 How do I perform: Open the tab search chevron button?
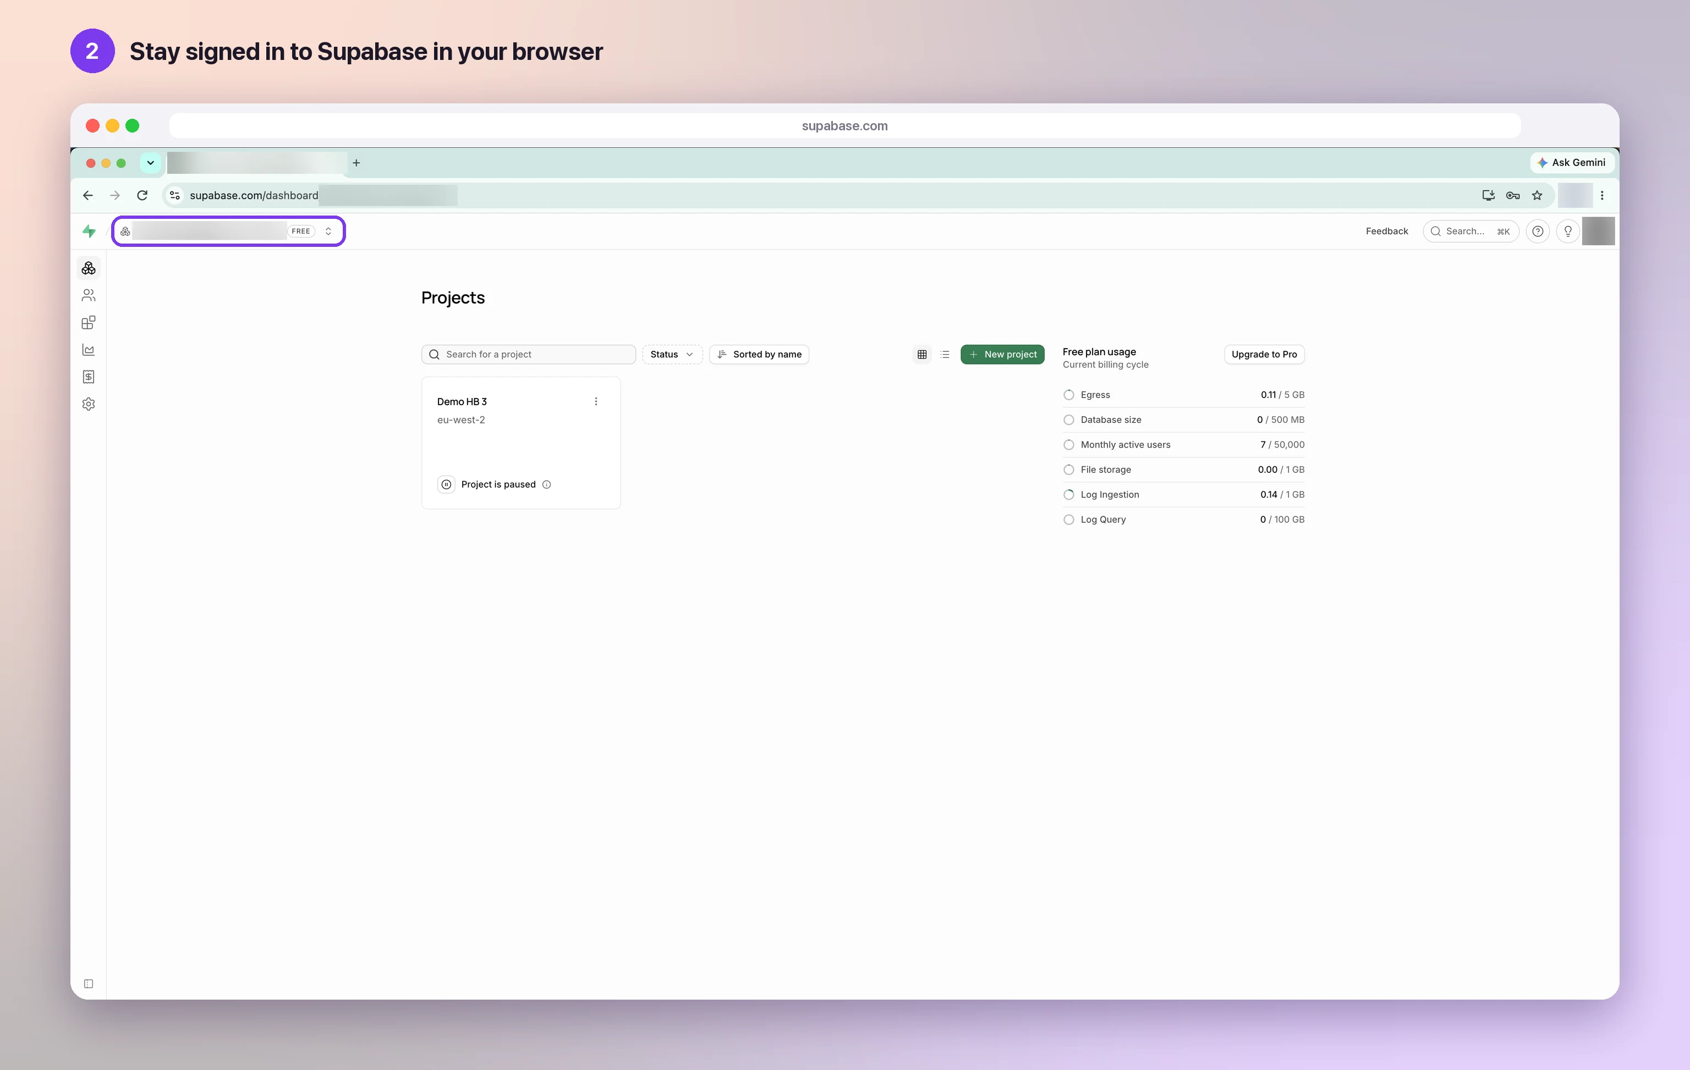pyautogui.click(x=150, y=163)
